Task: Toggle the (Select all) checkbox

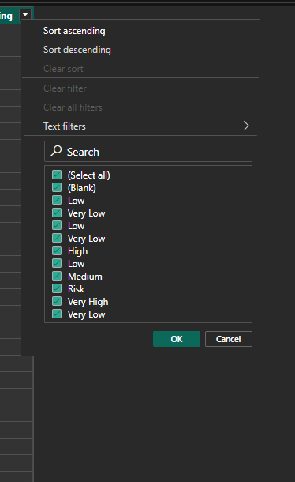Action: (x=57, y=175)
